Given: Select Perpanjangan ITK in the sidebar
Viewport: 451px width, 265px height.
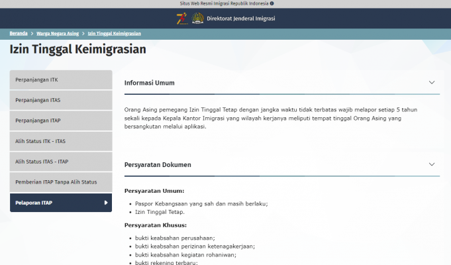Looking at the screenshot, I should coord(61,79).
